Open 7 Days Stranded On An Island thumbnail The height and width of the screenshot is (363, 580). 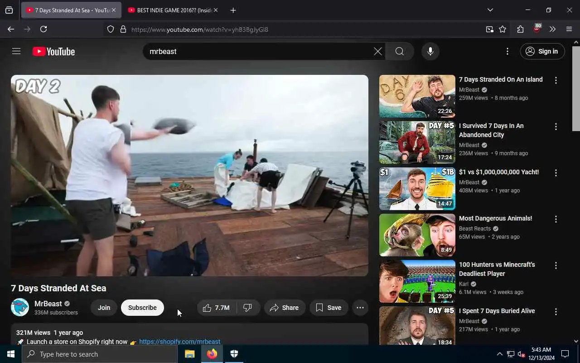tap(417, 96)
